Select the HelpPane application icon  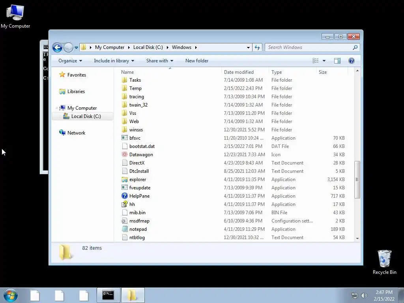point(124,196)
